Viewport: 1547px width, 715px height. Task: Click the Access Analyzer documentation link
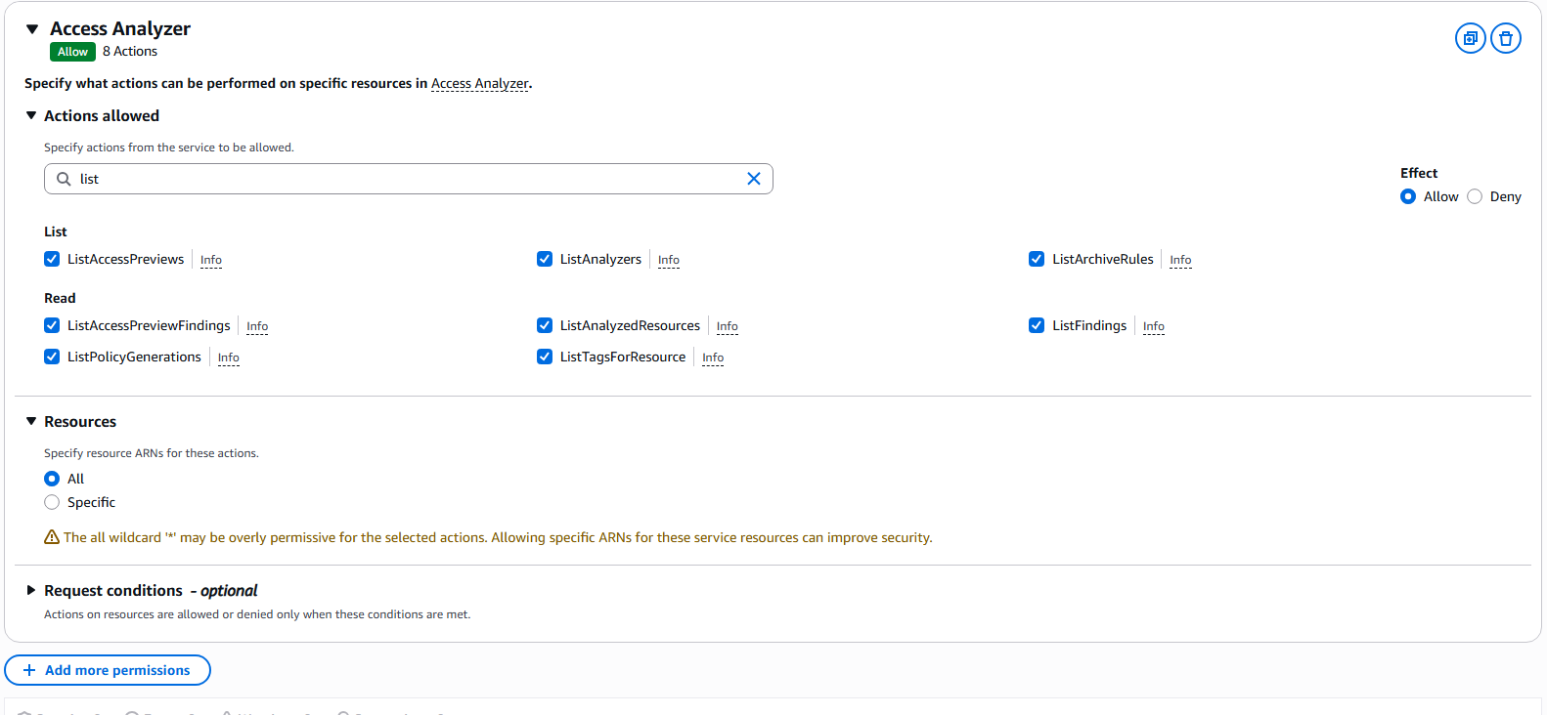pos(480,83)
